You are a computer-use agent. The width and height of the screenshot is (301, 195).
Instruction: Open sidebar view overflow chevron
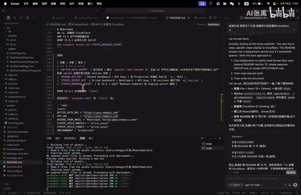[34, 18]
